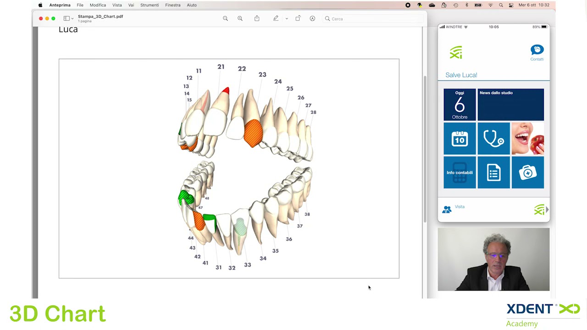Click the arrow next to Visita row
The width and height of the screenshot is (587, 330).
[547, 209]
